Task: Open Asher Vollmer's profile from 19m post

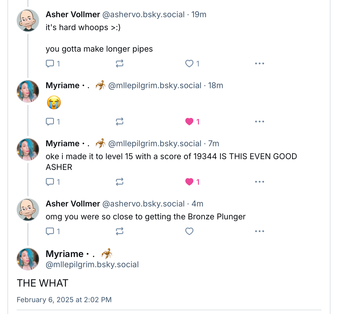Action: click(73, 15)
